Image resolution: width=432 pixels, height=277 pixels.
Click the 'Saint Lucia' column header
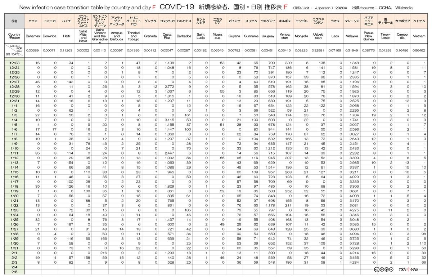(x=201, y=36)
